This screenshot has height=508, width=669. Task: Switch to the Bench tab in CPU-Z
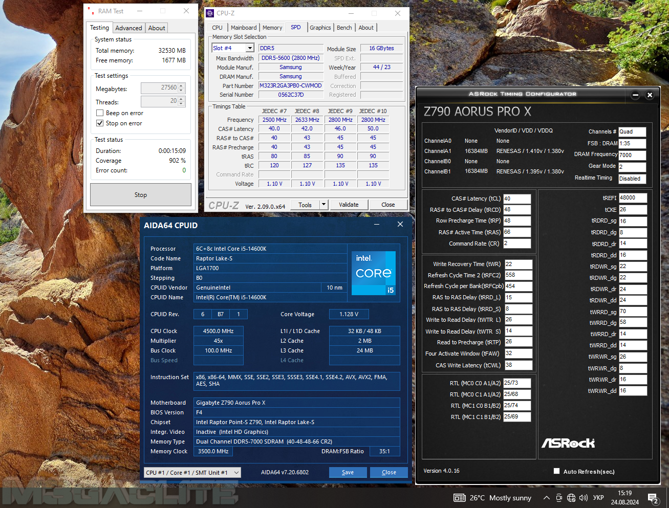(344, 28)
